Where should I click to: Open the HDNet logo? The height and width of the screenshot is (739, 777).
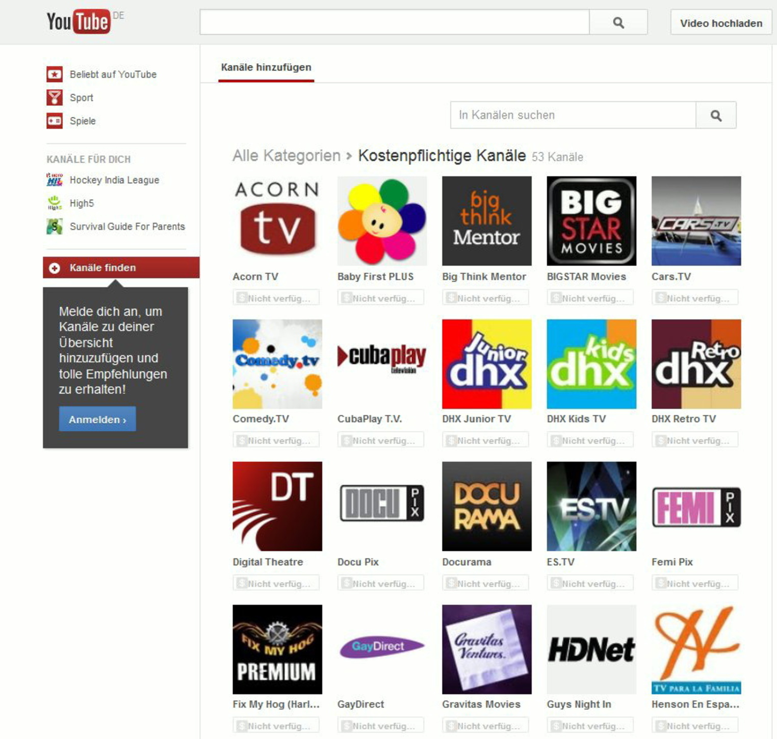pos(591,649)
